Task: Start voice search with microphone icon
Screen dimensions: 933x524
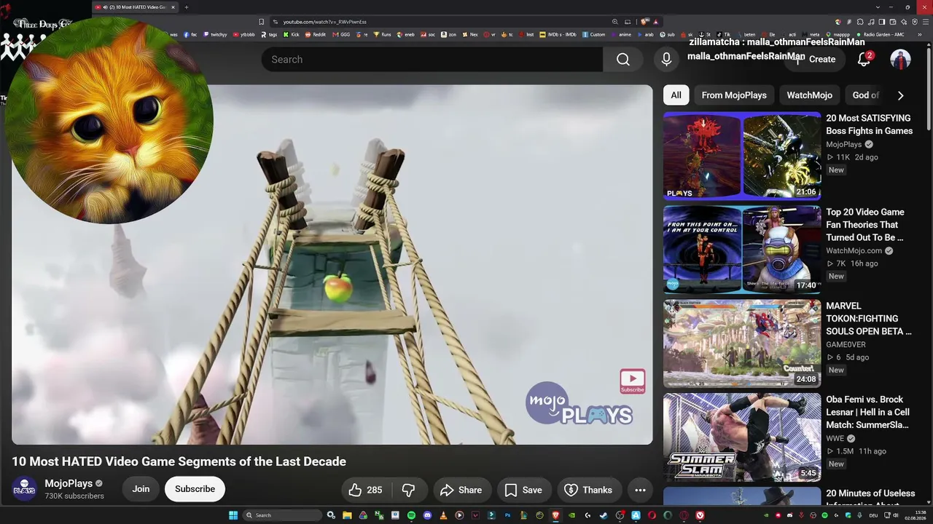Action: pyautogui.click(x=666, y=60)
